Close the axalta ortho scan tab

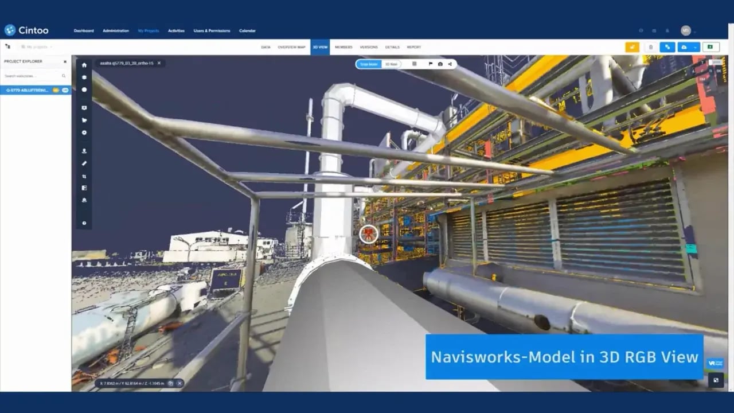pos(159,63)
